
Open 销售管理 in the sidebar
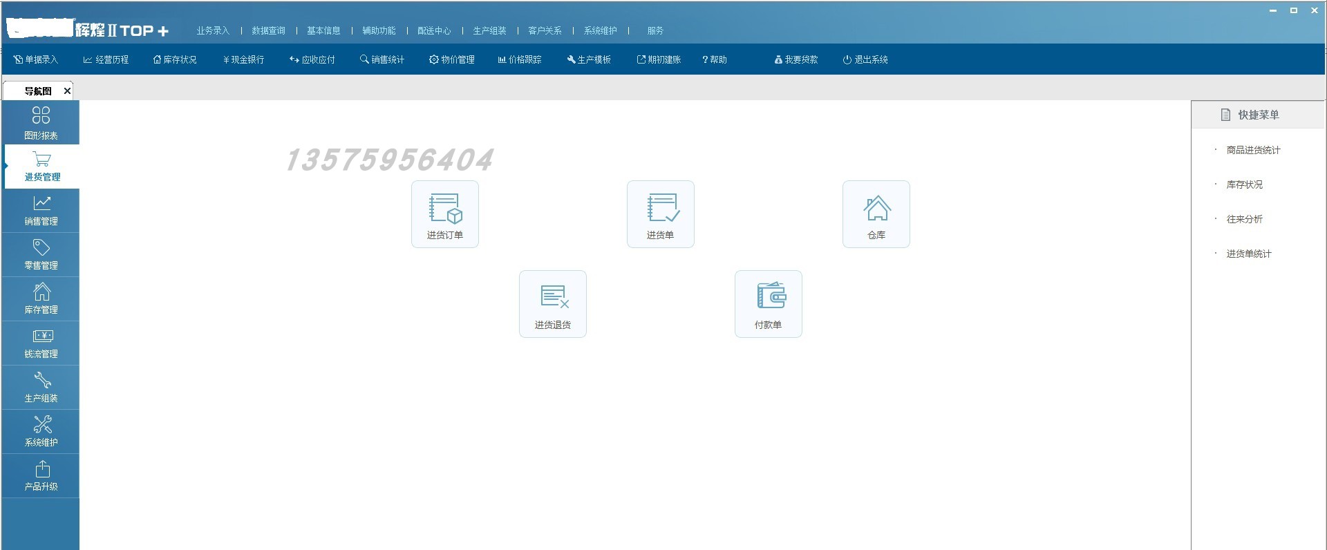click(41, 211)
